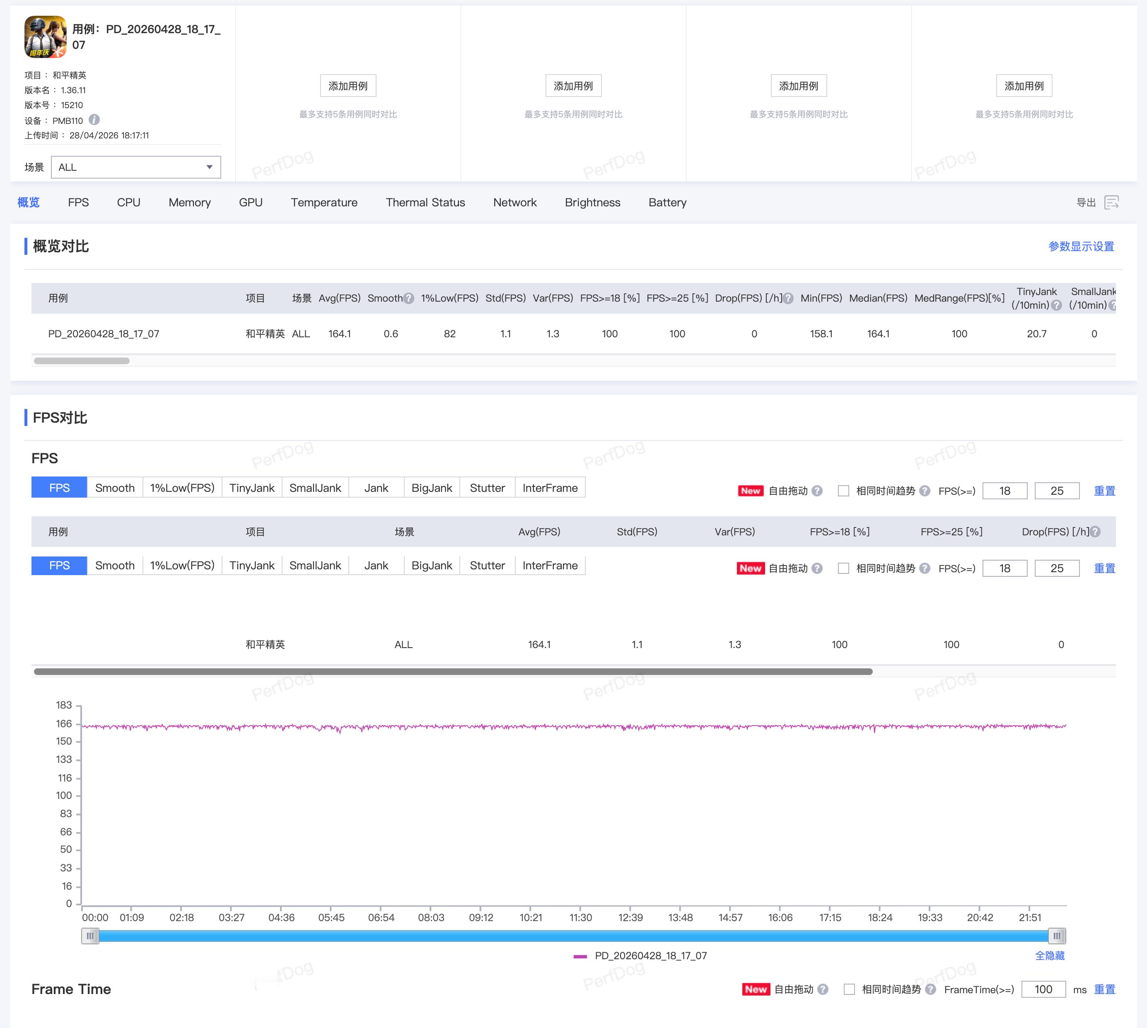Viewport: 1147px width, 1028px height.
Task: Select the BigJank tab in the top FPS row
Action: click(x=432, y=487)
